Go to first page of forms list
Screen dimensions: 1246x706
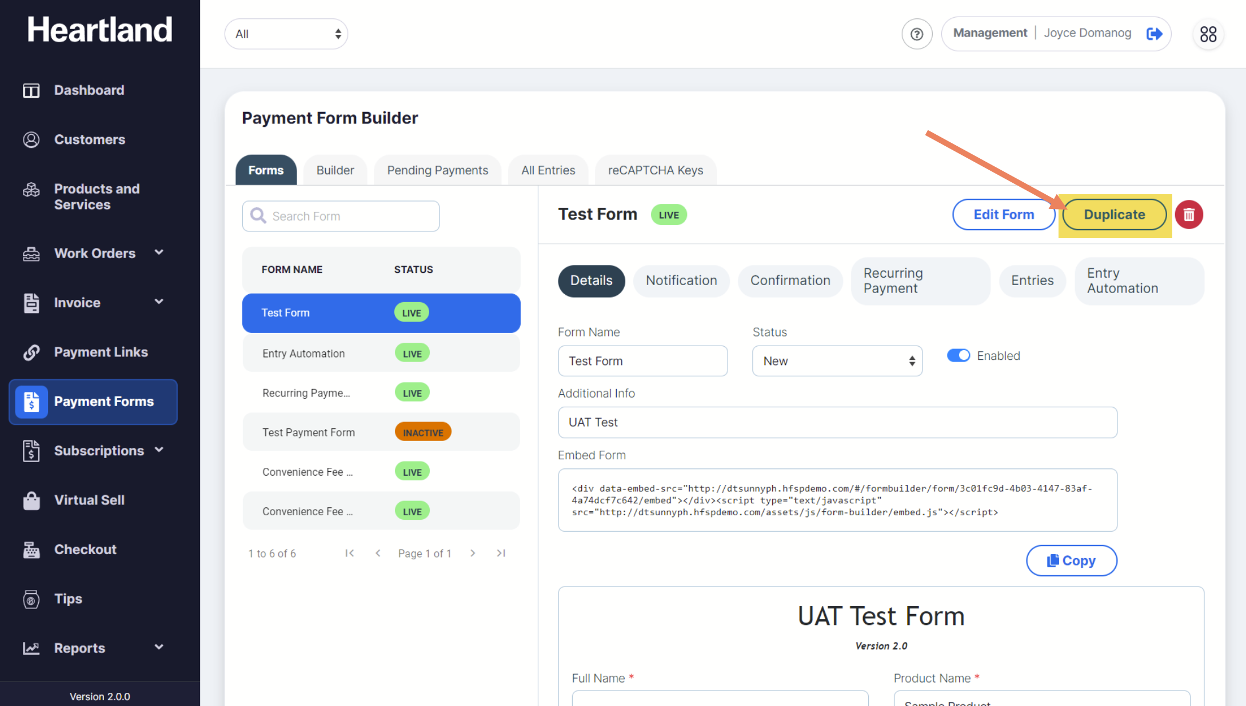[350, 553]
